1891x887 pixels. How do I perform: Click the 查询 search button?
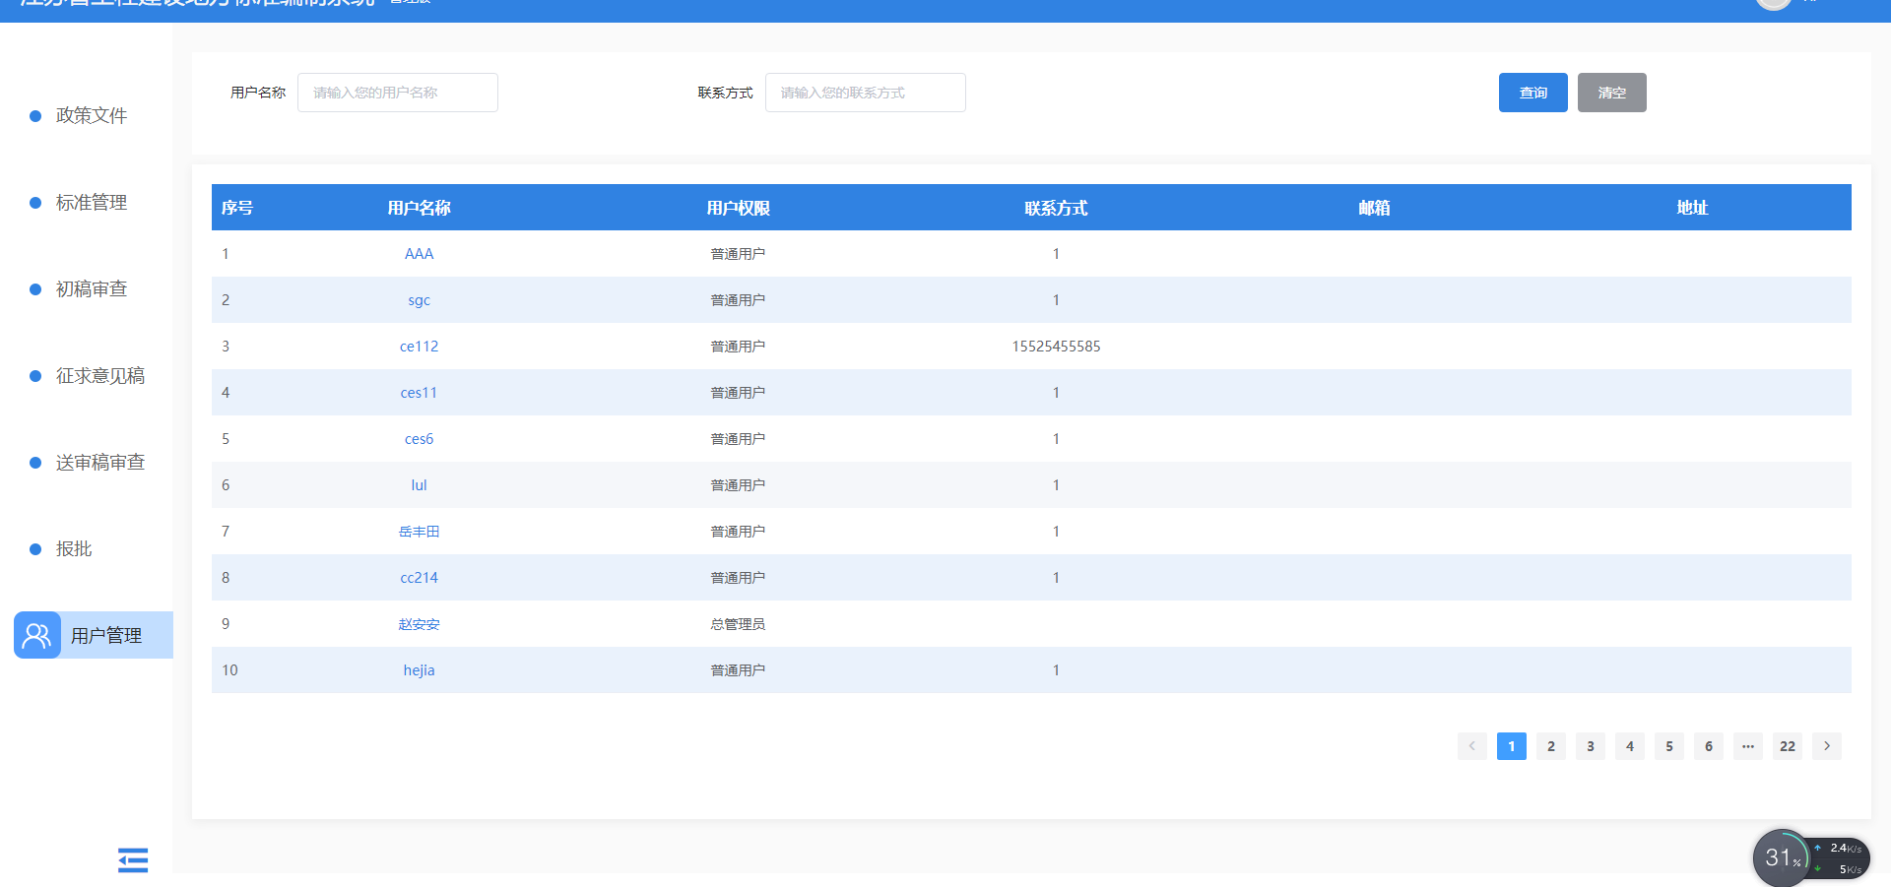point(1533,93)
